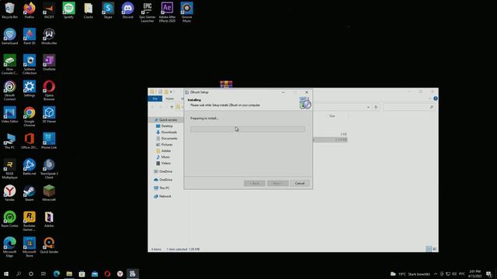
Task: Select the OneNote desktop icon
Action: click(49, 62)
